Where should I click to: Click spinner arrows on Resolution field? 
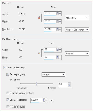pos(57,29)
